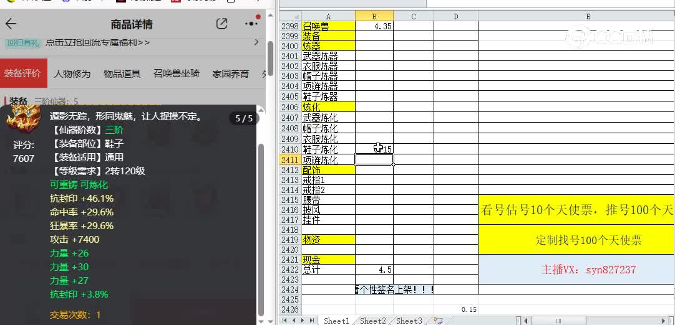Select the cell containing 4.35

point(374,26)
